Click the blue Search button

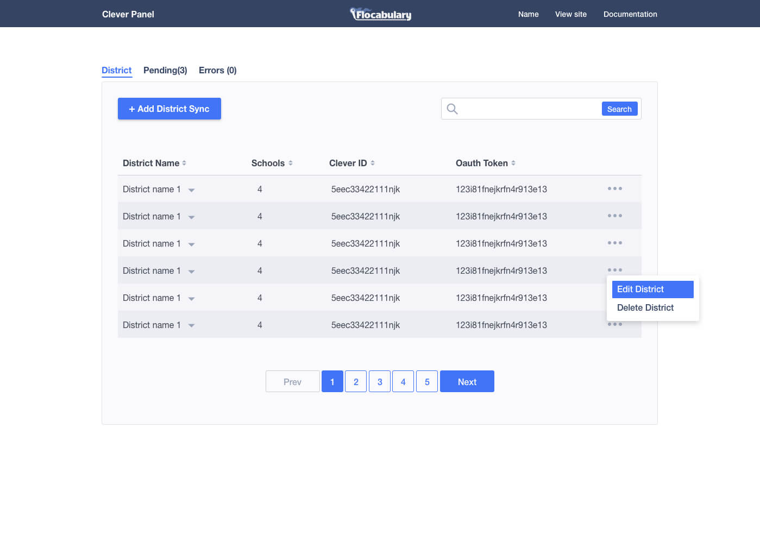[620, 109]
